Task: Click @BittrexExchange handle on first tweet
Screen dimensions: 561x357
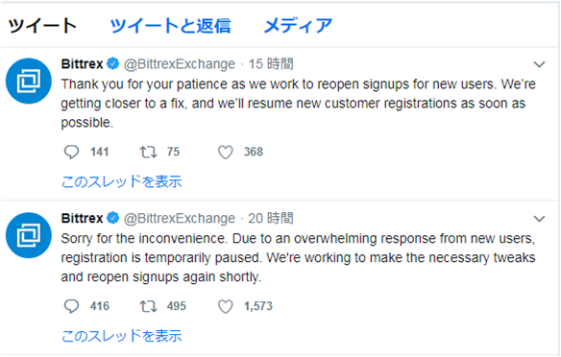Action: [180, 64]
